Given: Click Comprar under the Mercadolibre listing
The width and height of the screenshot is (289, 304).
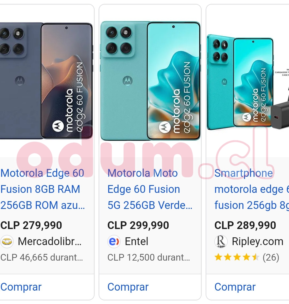Looking at the screenshot, I should pyautogui.click(x=21, y=287).
